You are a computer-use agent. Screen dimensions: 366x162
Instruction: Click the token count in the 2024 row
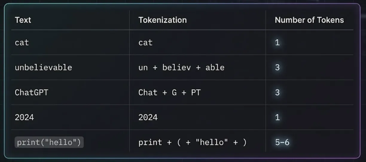tap(277, 117)
